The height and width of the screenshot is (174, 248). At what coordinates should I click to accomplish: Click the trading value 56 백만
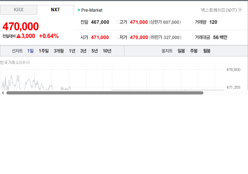point(220,37)
